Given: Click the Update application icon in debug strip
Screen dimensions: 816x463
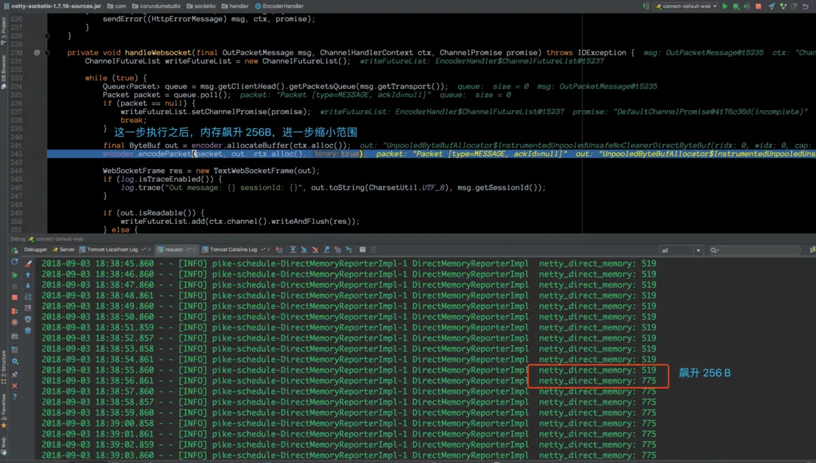Looking at the screenshot, I should [x=14, y=261].
